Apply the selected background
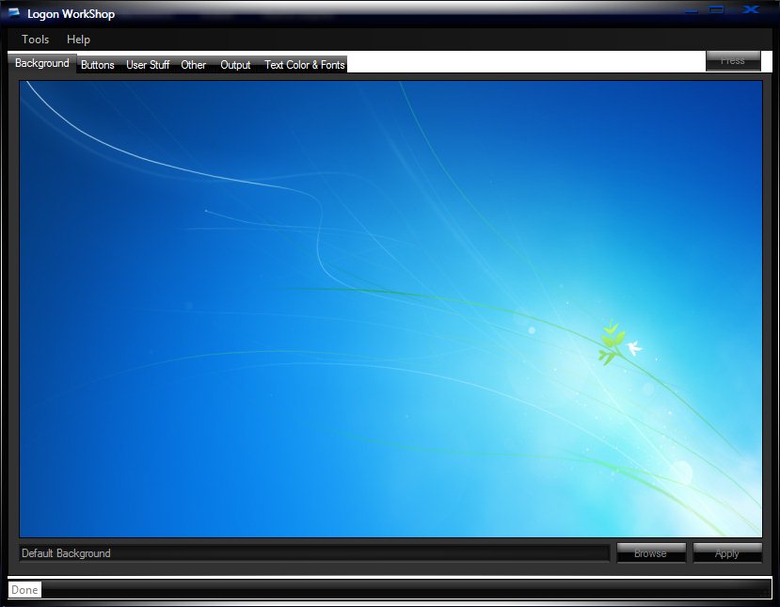The image size is (780, 607). [x=726, y=553]
